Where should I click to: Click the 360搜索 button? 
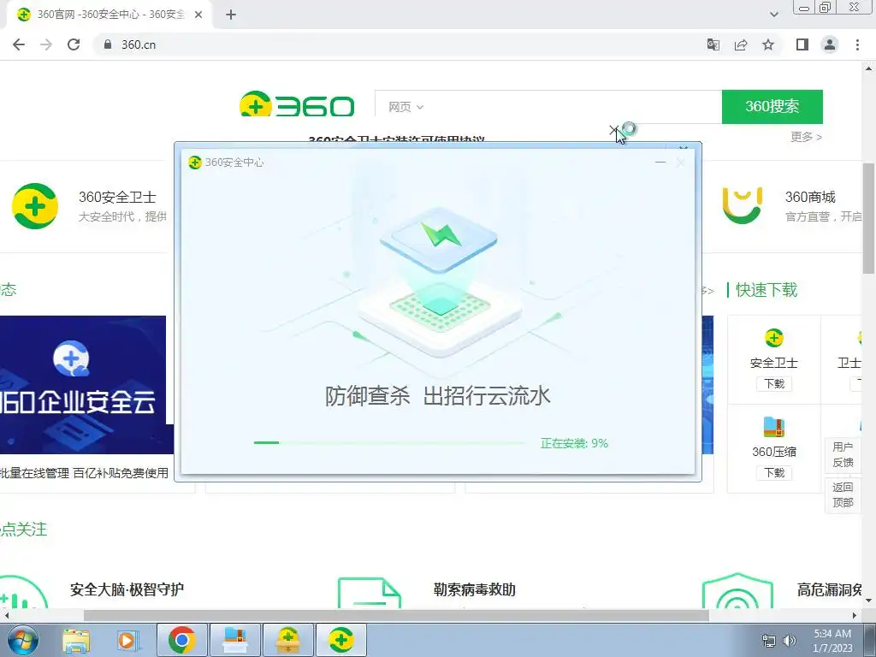(x=772, y=106)
